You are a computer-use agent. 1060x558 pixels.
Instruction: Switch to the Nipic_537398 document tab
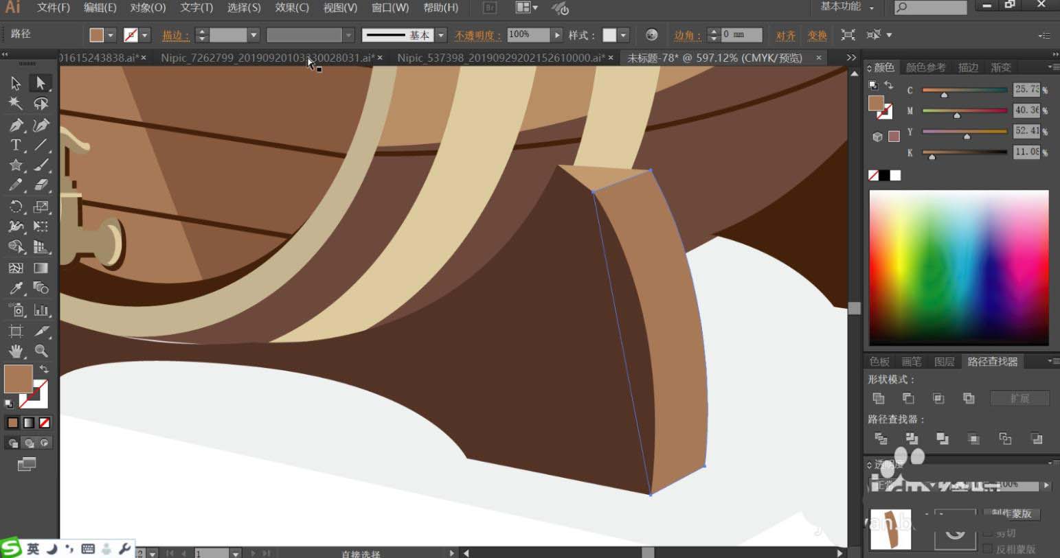click(501, 58)
